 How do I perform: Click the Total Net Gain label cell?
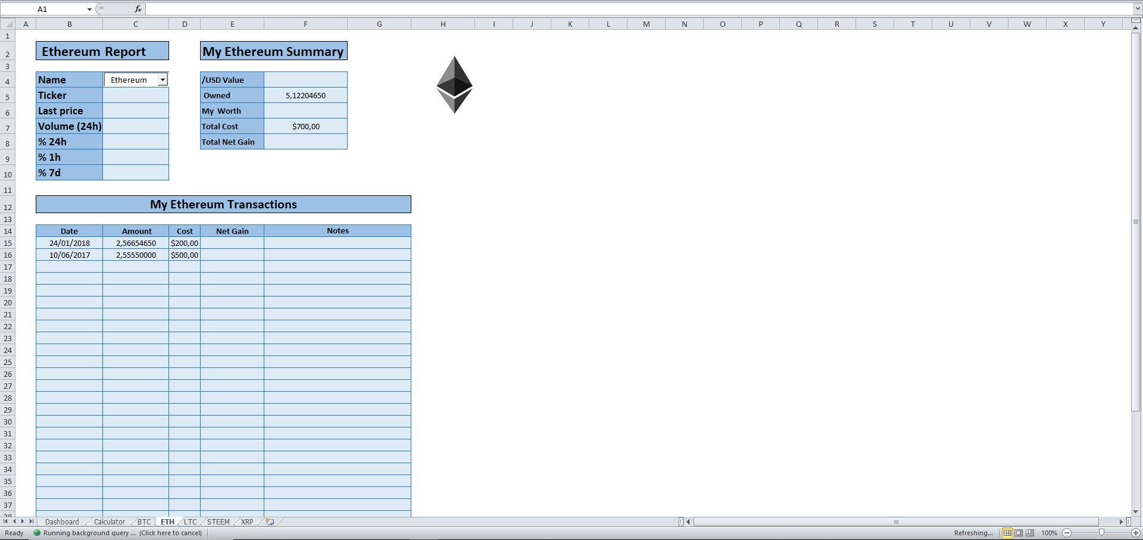pos(232,142)
